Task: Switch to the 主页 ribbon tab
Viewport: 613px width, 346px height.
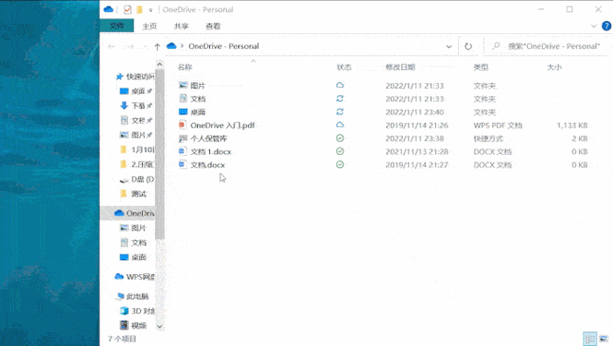Action: coord(149,26)
